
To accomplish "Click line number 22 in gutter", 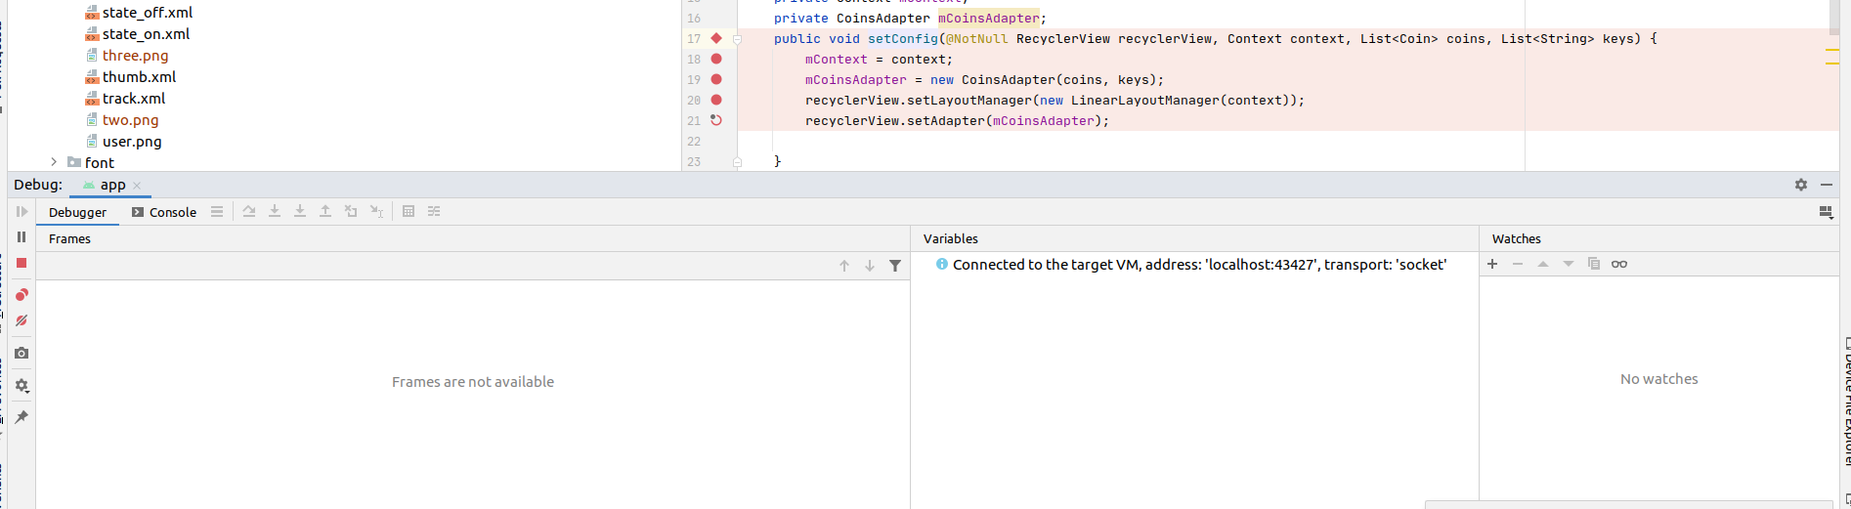I will (694, 142).
